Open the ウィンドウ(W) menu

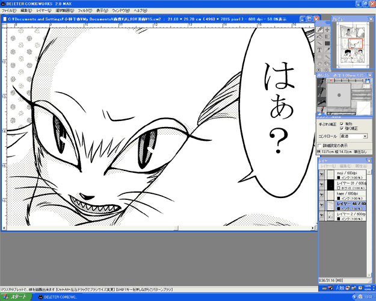pyautogui.click(x=121, y=11)
